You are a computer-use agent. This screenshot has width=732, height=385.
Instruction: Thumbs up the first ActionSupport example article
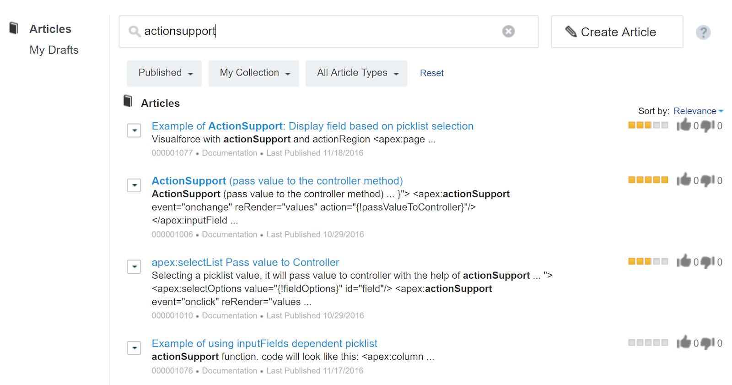(x=684, y=125)
